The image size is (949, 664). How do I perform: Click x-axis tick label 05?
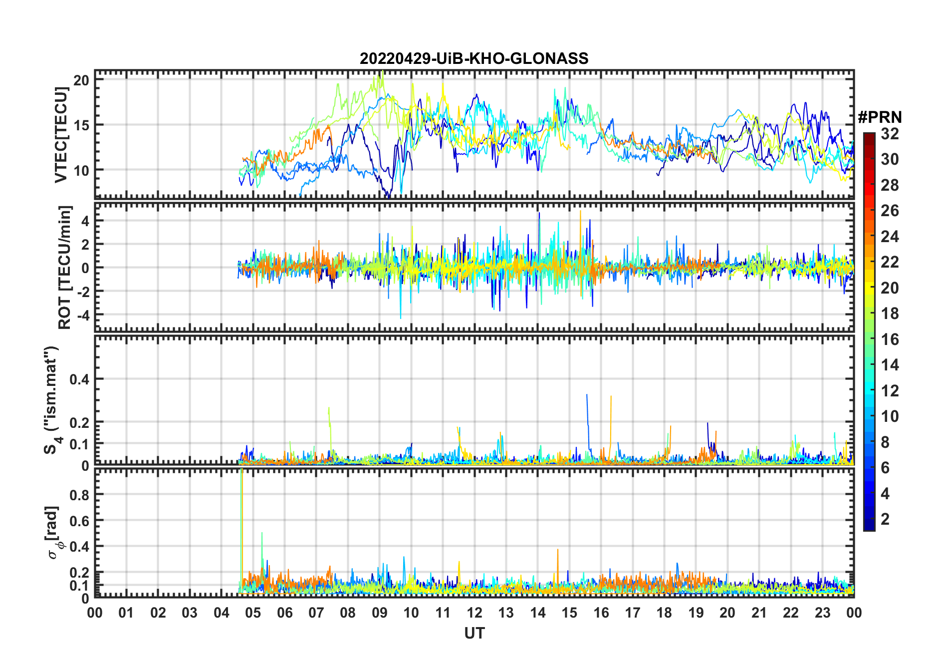point(253,613)
